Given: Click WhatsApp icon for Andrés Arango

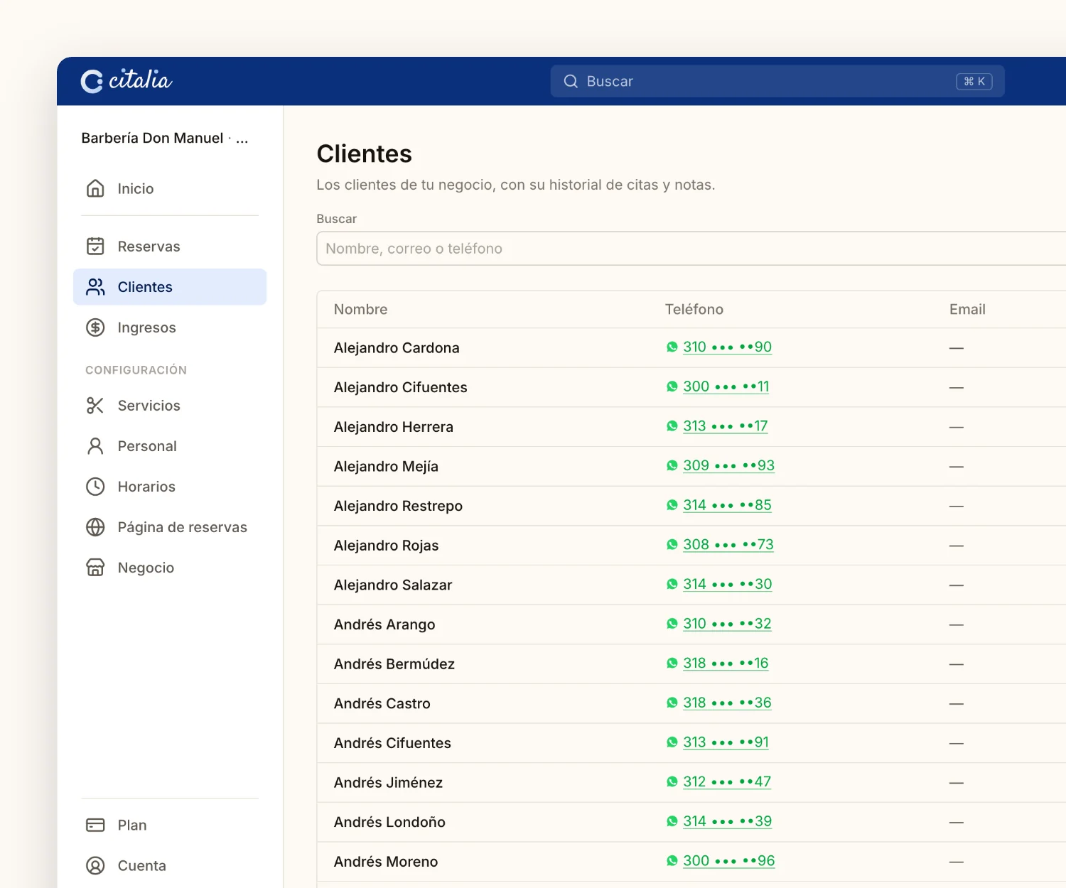Looking at the screenshot, I should click(672, 624).
